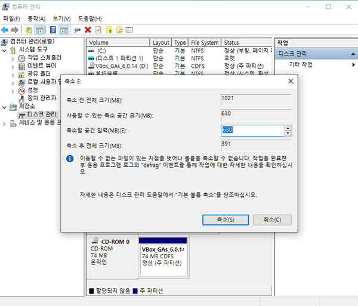Select 시스템 도구 tree item
358x306 pixels.
(x=33, y=50)
